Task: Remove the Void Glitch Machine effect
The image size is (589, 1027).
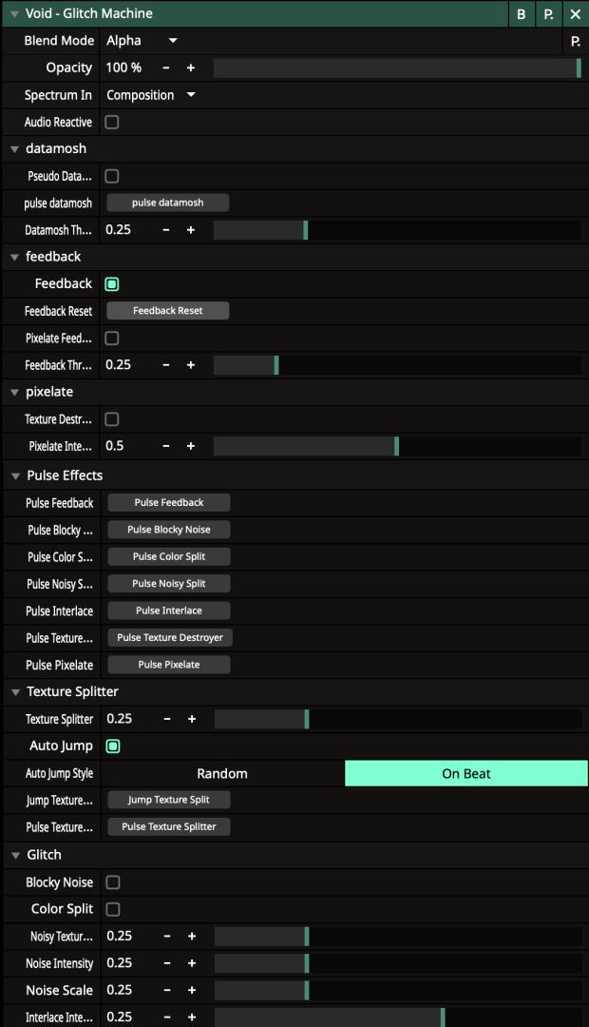Action: 576,13
